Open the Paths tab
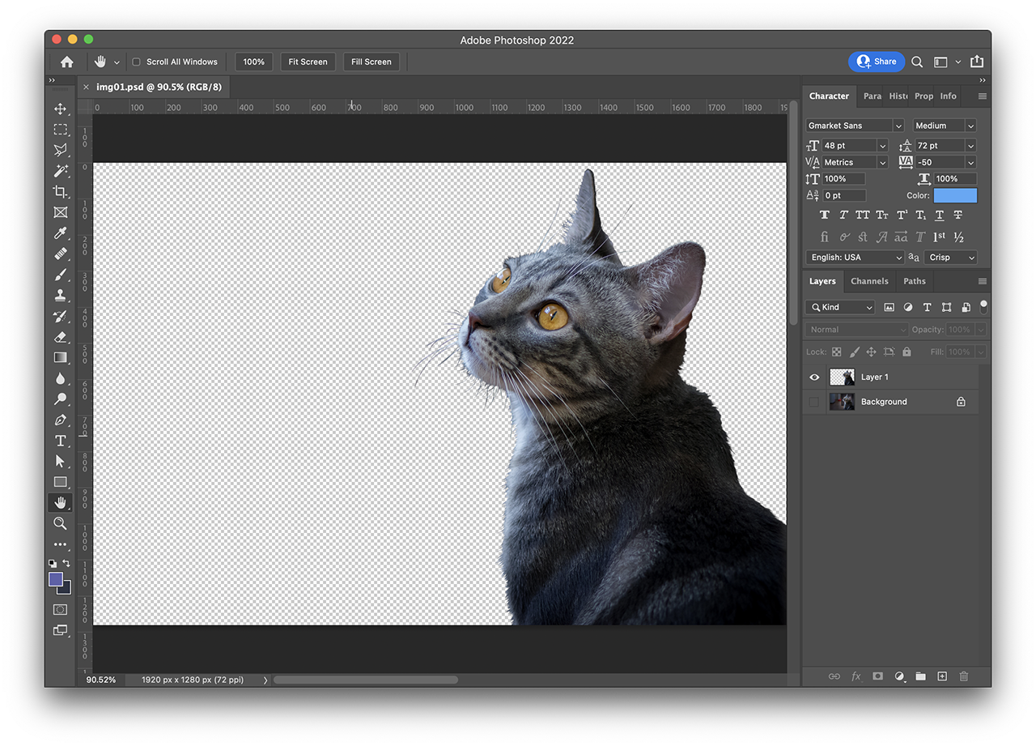This screenshot has height=746, width=1036. (x=915, y=281)
